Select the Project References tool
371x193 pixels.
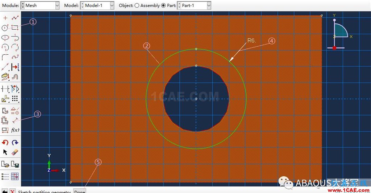(x=5, y=77)
